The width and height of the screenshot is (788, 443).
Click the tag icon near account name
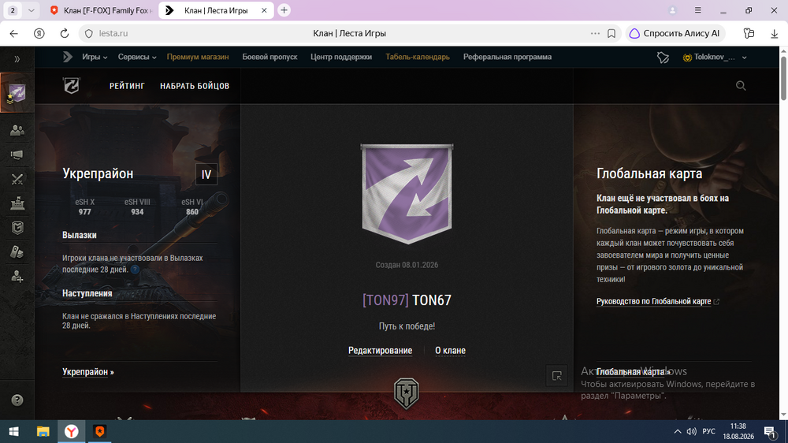pos(663,58)
